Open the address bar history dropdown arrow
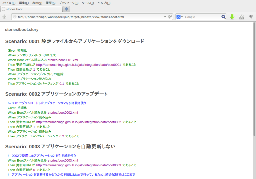Image resolution: width=256 pixels, height=179 pixels. 164,17
